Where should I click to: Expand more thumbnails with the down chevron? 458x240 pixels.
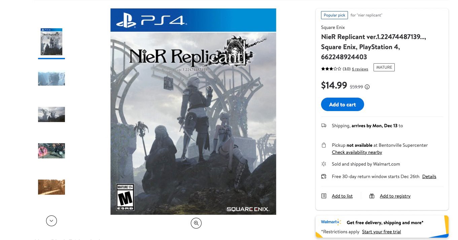pos(51,221)
